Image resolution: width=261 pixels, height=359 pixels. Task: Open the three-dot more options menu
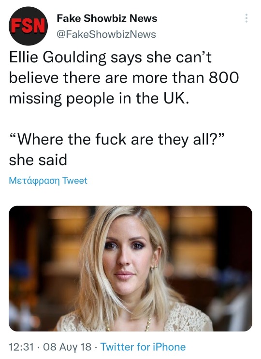point(246,18)
